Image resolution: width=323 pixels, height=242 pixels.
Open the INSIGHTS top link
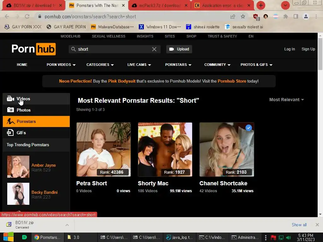coord(145,36)
